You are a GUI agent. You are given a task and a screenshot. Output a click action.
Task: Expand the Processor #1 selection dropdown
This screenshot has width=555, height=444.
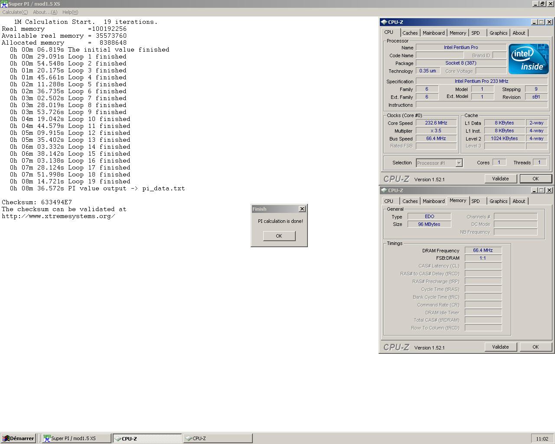click(x=459, y=163)
